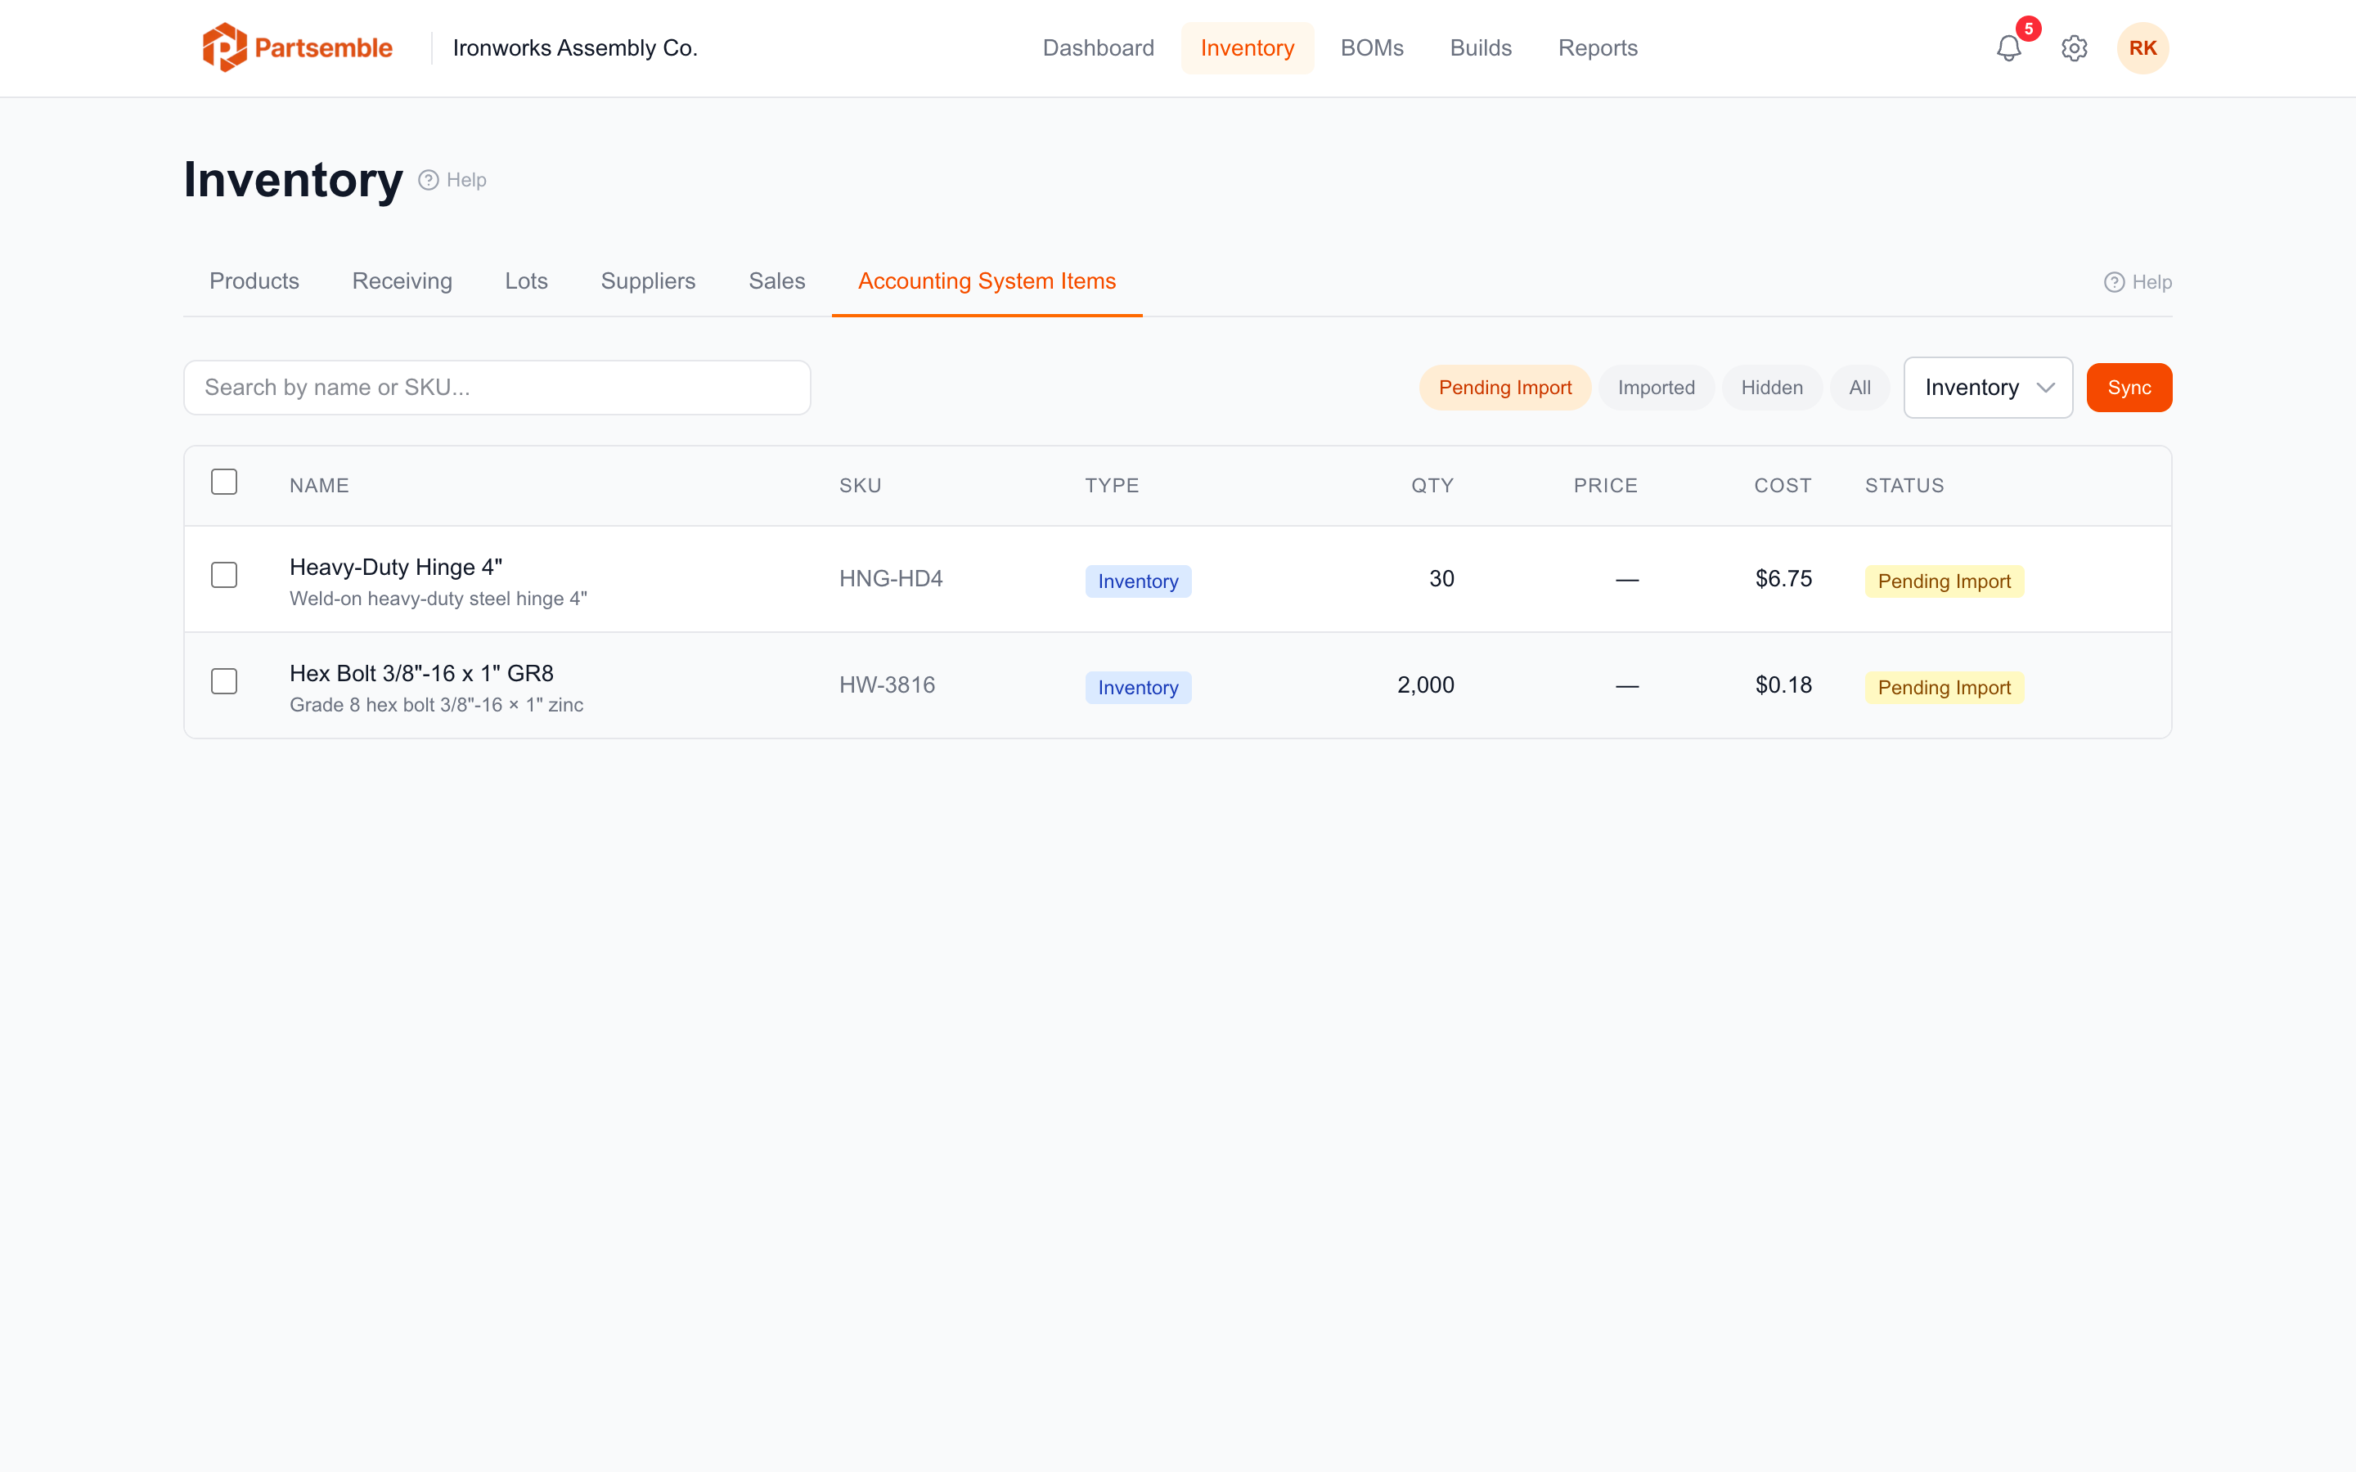
Task: Click the Partsemble logo icon
Action: click(x=224, y=47)
